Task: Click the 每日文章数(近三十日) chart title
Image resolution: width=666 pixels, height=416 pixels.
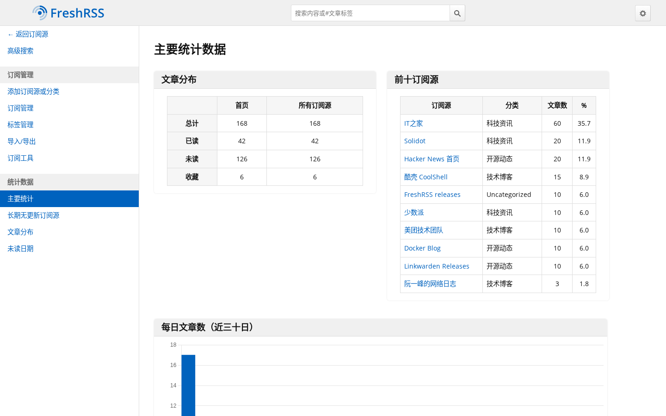Action: tap(209, 327)
